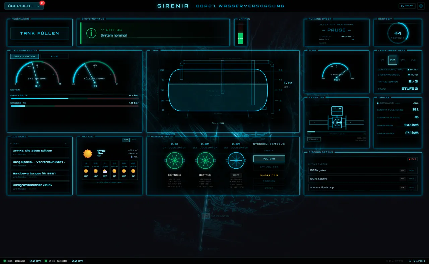Click the Fährt button in Ventil 03
429x264 pixels.
point(314,139)
